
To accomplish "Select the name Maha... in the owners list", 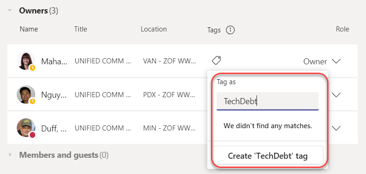I will (x=54, y=62).
